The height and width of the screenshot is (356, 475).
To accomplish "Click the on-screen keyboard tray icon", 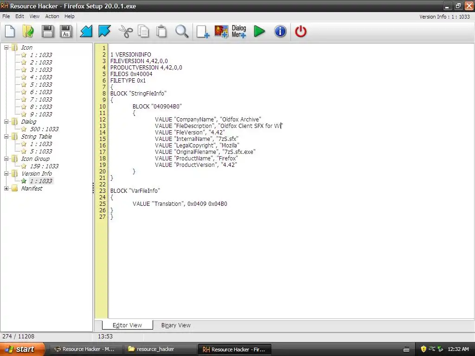I will click(406, 350).
